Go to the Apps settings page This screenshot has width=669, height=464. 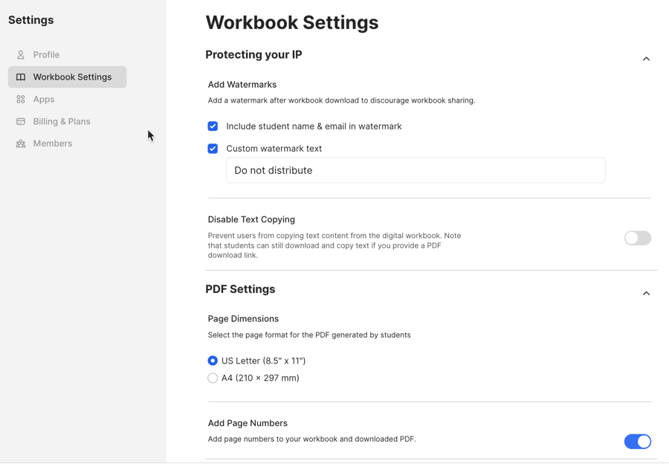click(44, 100)
